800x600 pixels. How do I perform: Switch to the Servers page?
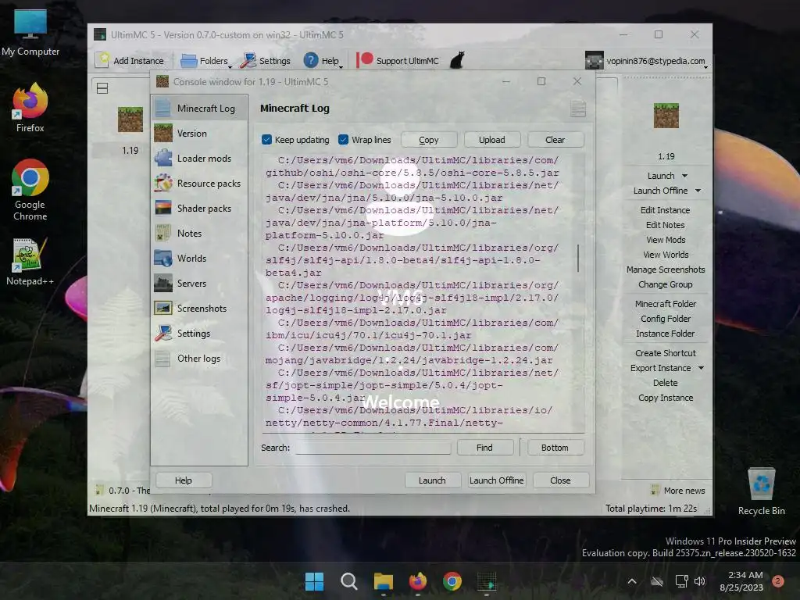click(x=199, y=283)
